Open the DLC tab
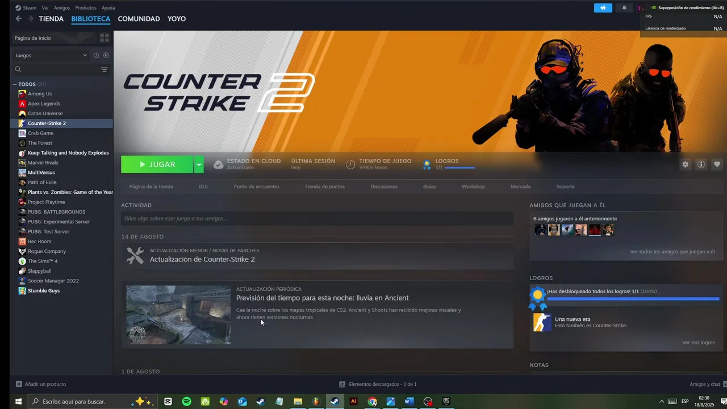Screen dimensions: 727x409 pos(203,186)
